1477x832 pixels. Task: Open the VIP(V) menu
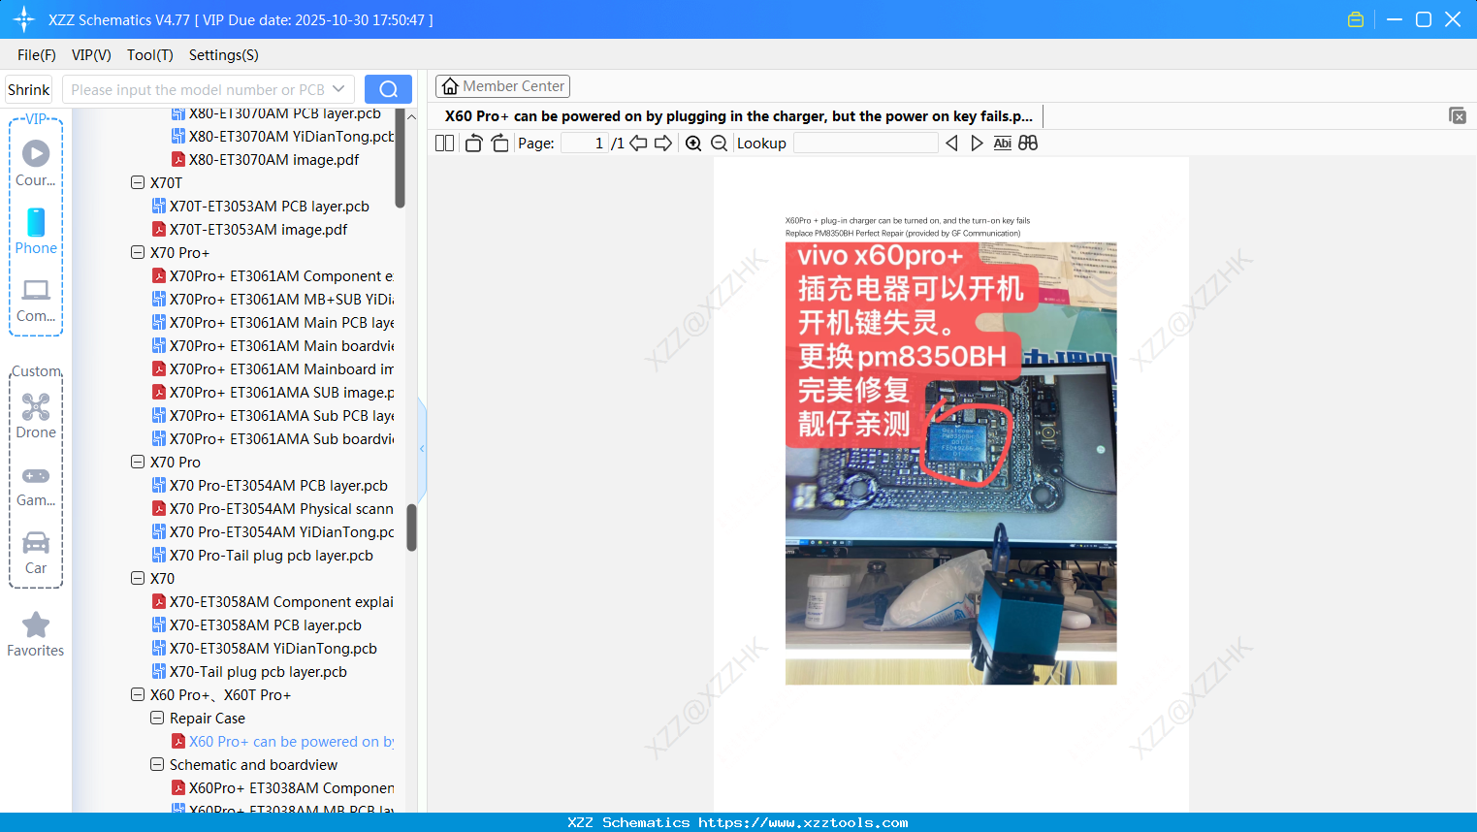point(91,55)
